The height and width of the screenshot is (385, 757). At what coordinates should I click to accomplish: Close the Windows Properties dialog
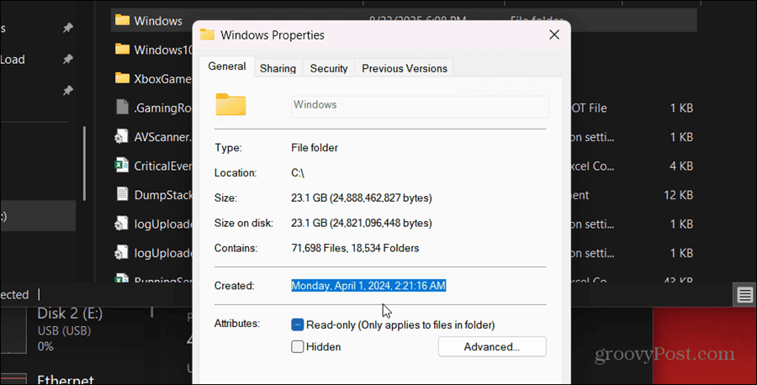[554, 34]
